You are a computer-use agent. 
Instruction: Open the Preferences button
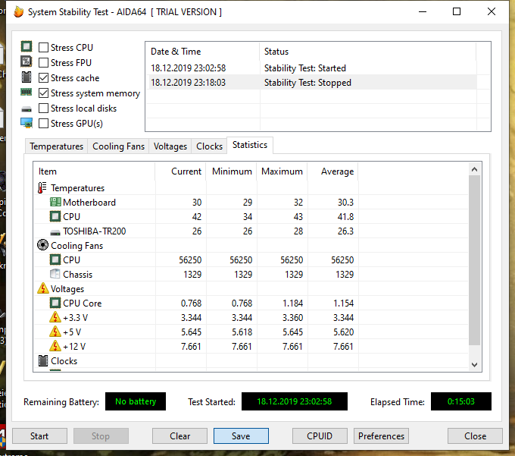pos(381,436)
